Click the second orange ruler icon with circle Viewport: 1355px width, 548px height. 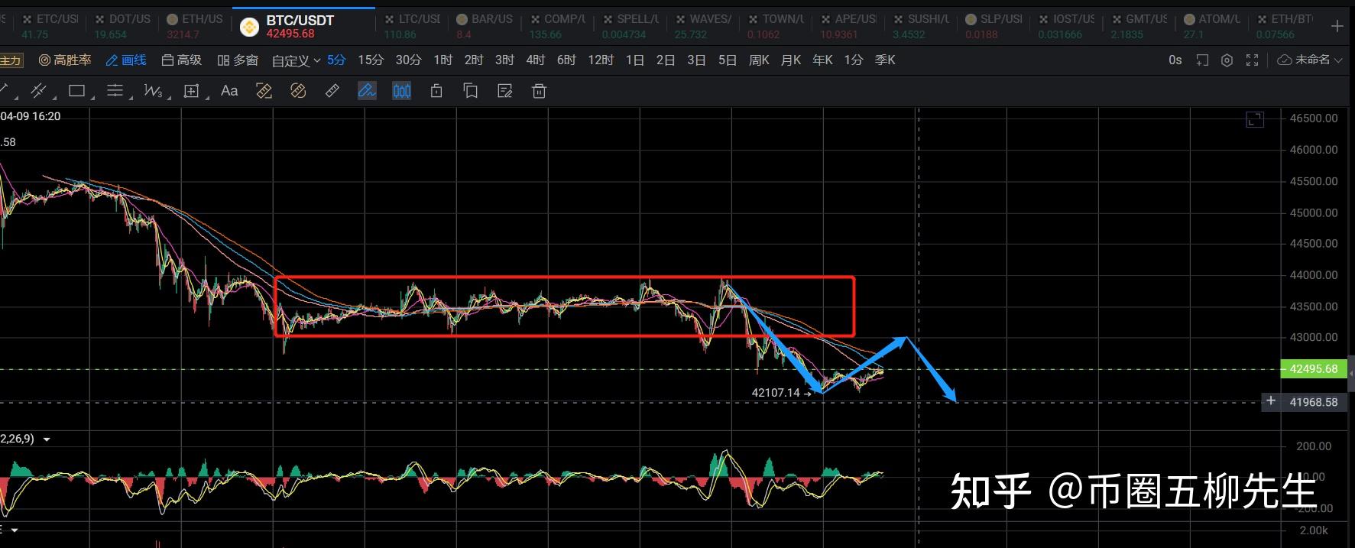point(298,91)
